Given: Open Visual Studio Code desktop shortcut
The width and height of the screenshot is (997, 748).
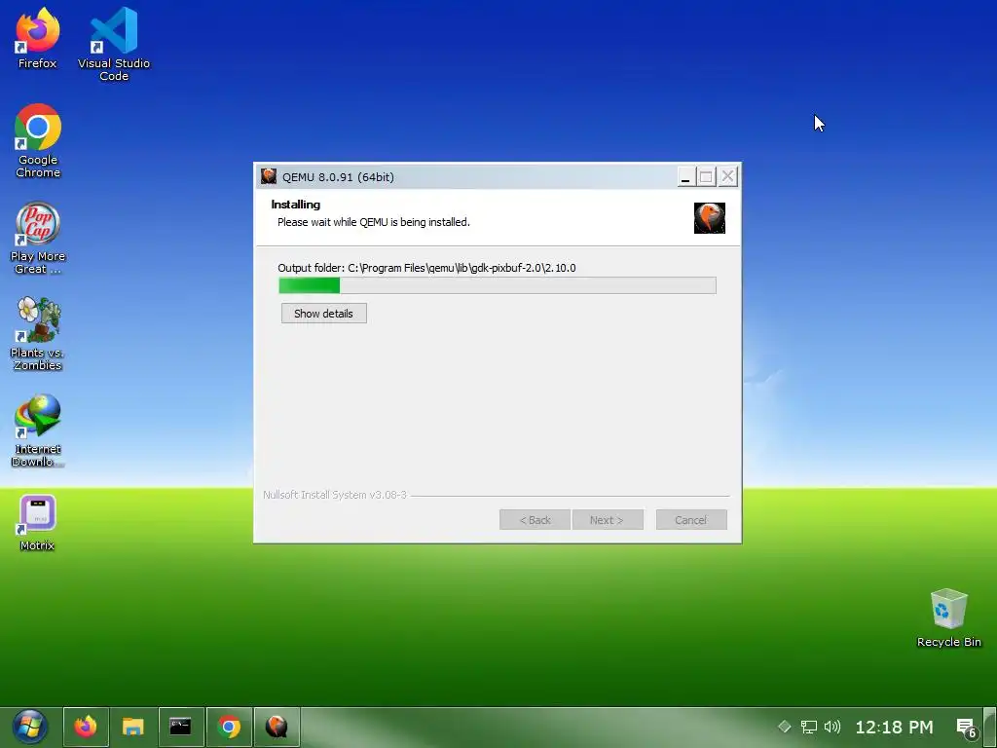Looking at the screenshot, I should click(114, 44).
